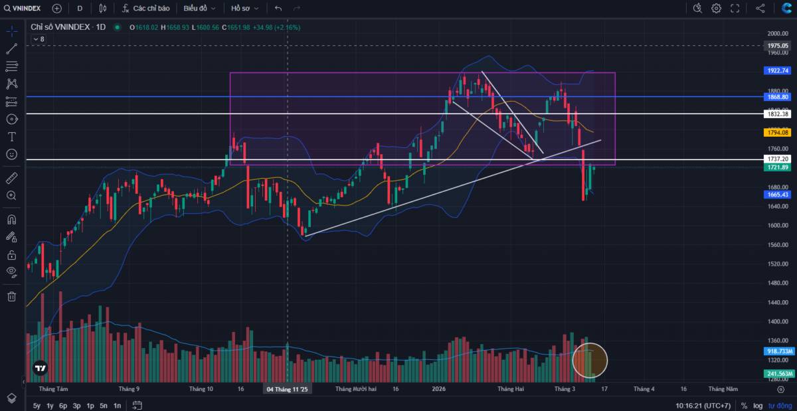This screenshot has height=411, width=797.
Task: Click the green market status dot
Action: (117, 27)
